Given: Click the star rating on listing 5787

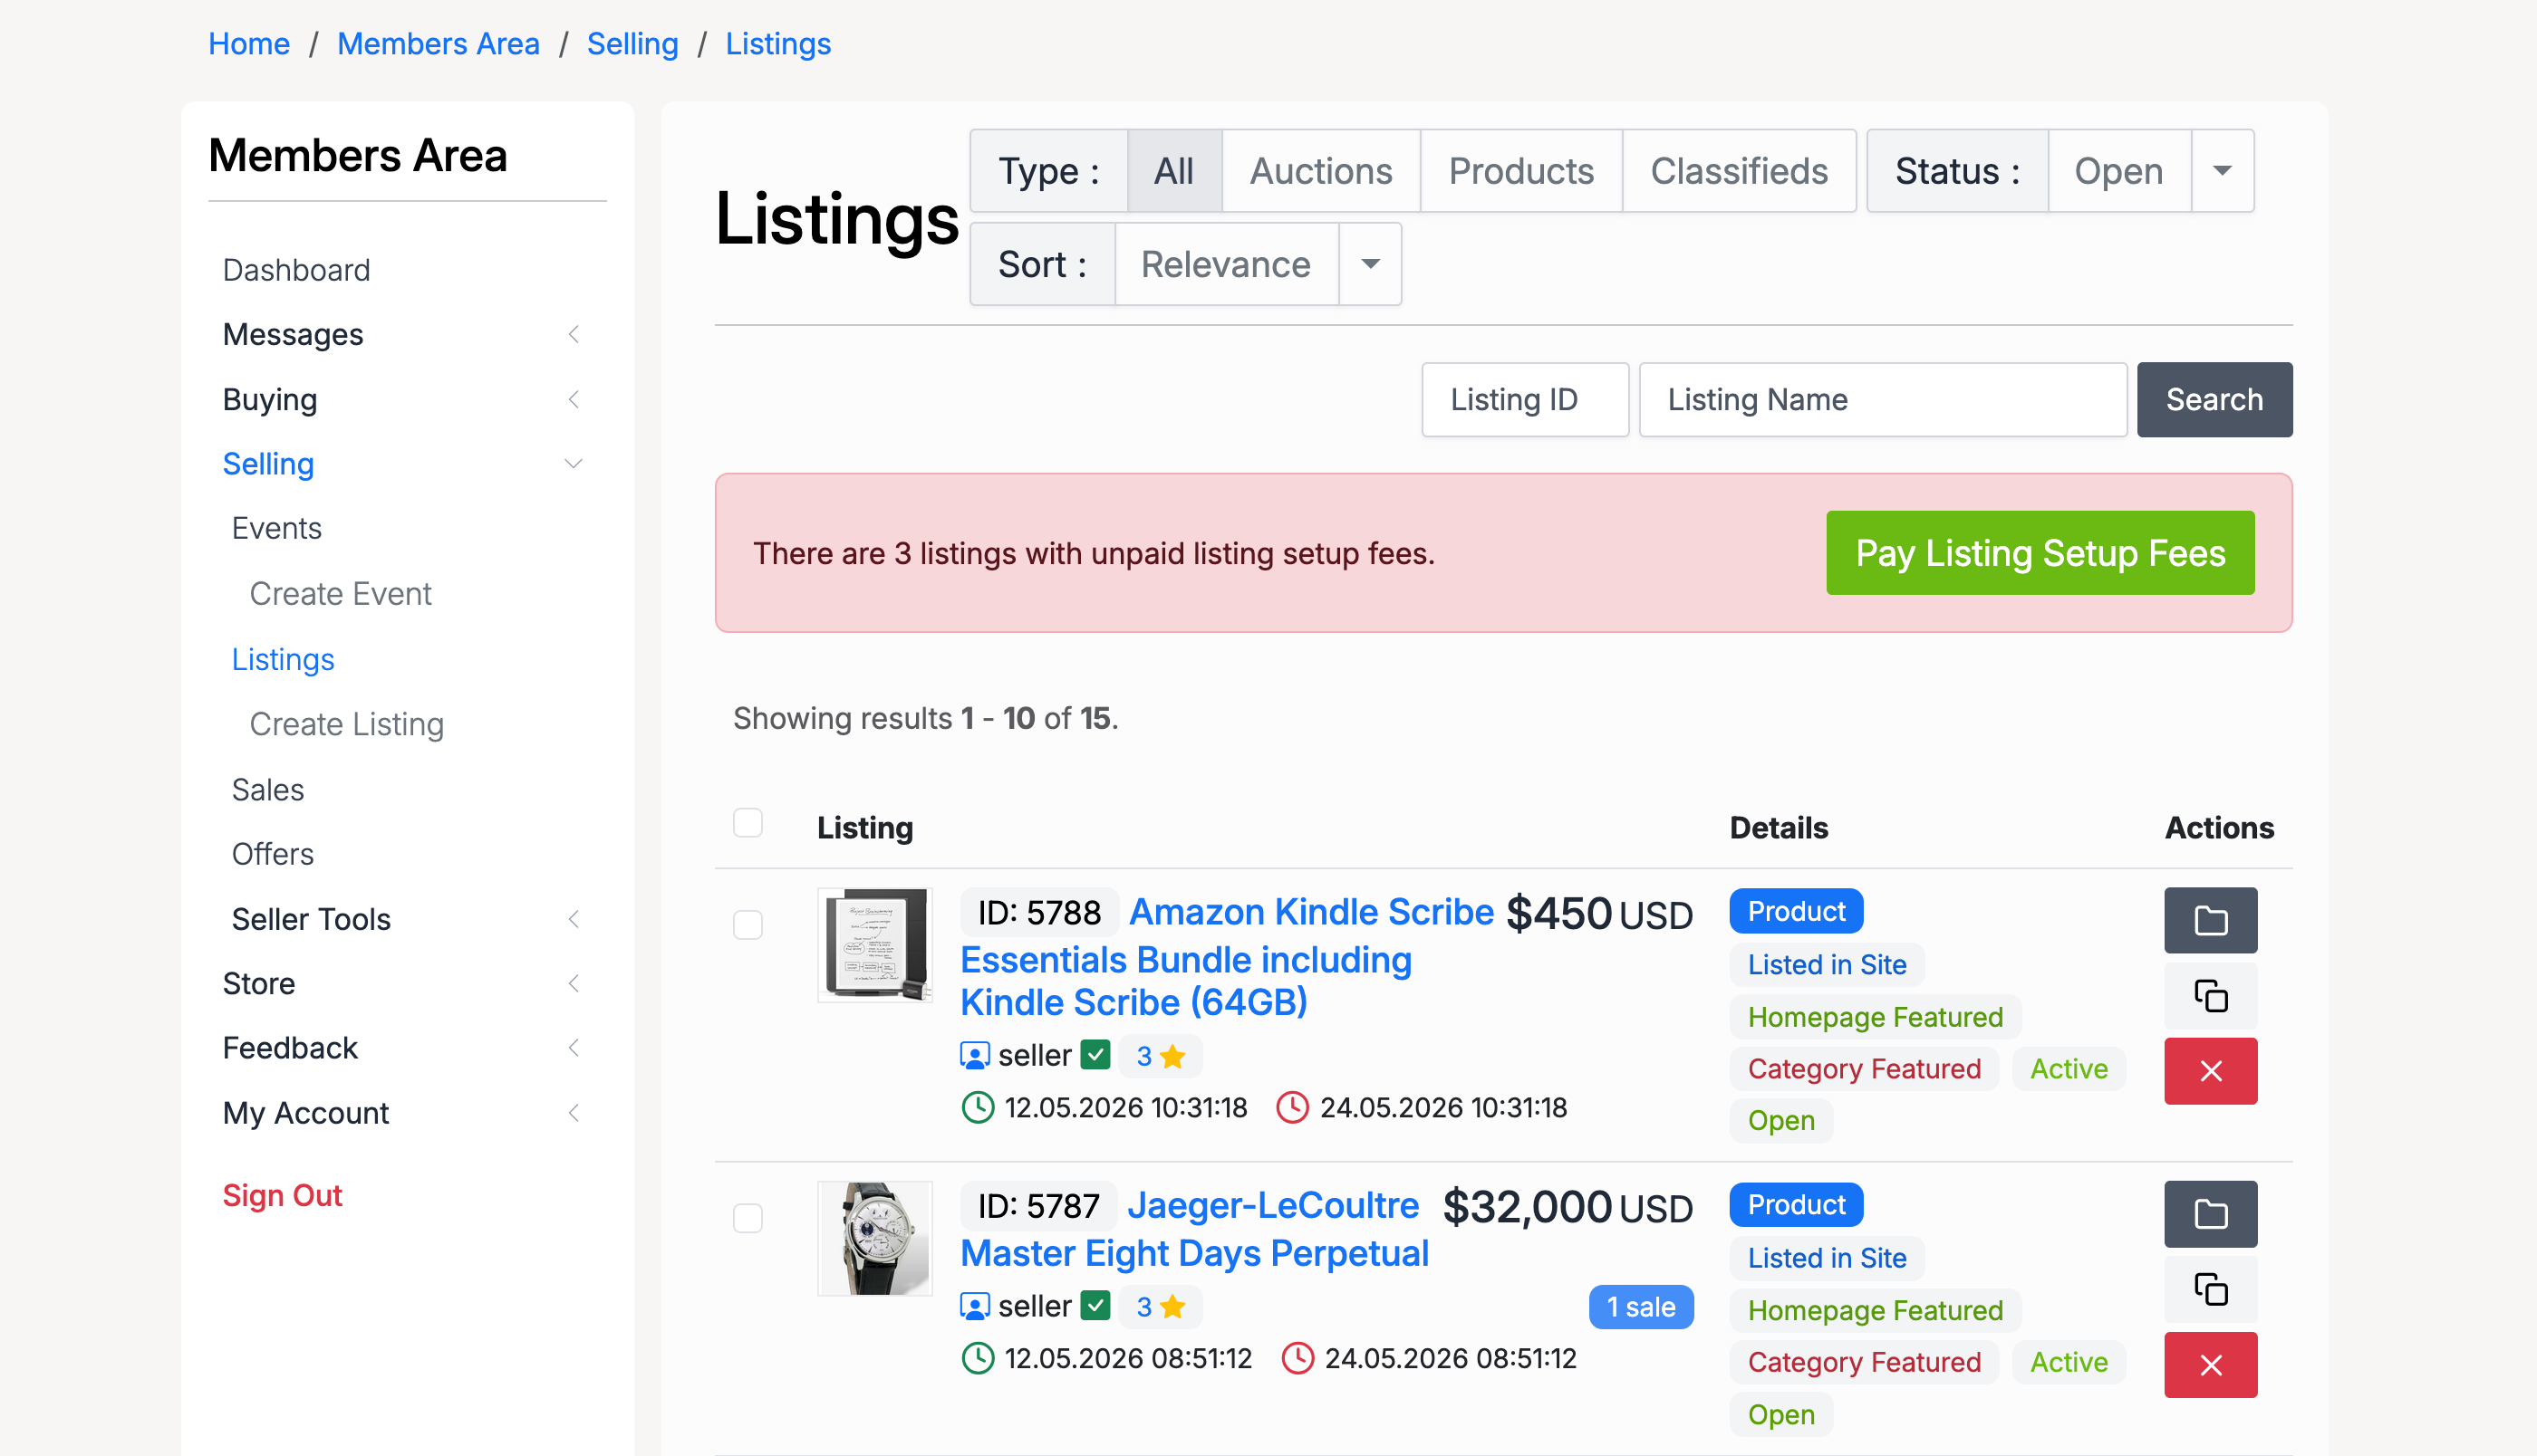Looking at the screenshot, I should [1161, 1307].
